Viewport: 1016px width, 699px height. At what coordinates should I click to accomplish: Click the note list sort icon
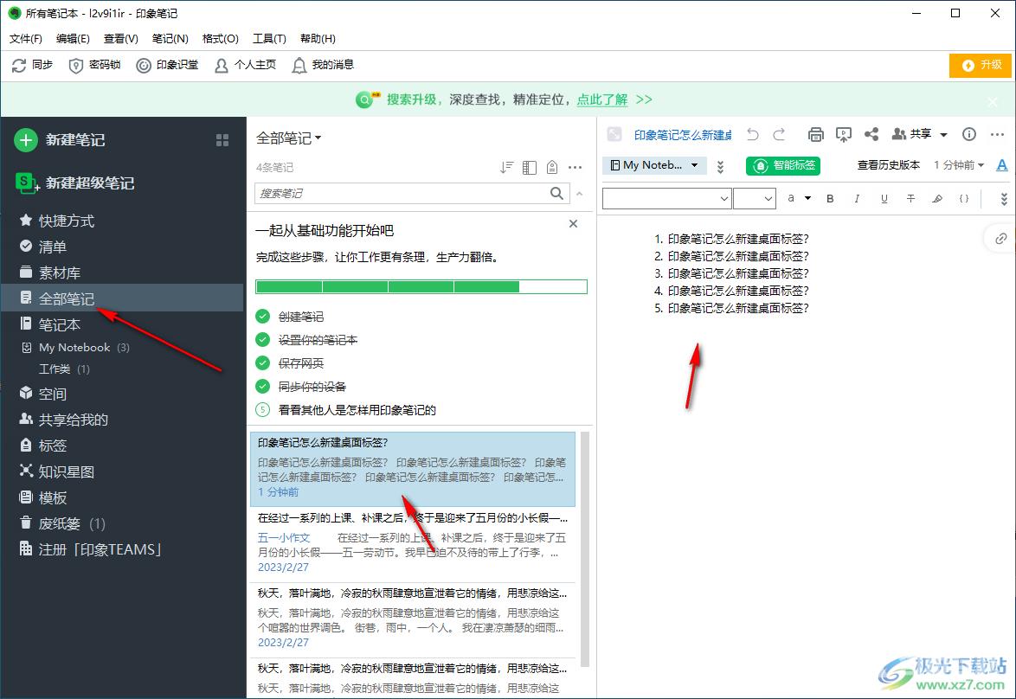click(507, 168)
